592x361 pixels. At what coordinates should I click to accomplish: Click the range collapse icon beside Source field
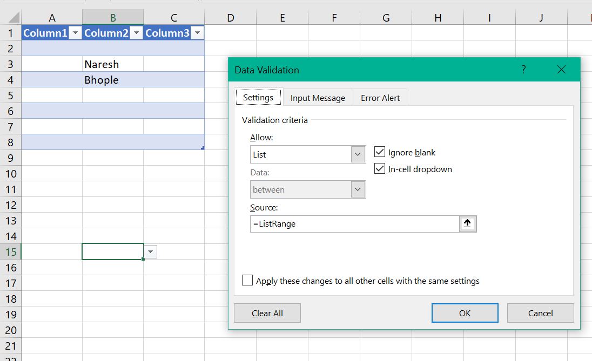468,223
